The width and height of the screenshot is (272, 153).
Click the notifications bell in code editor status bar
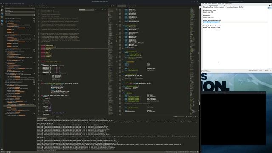[198, 152]
